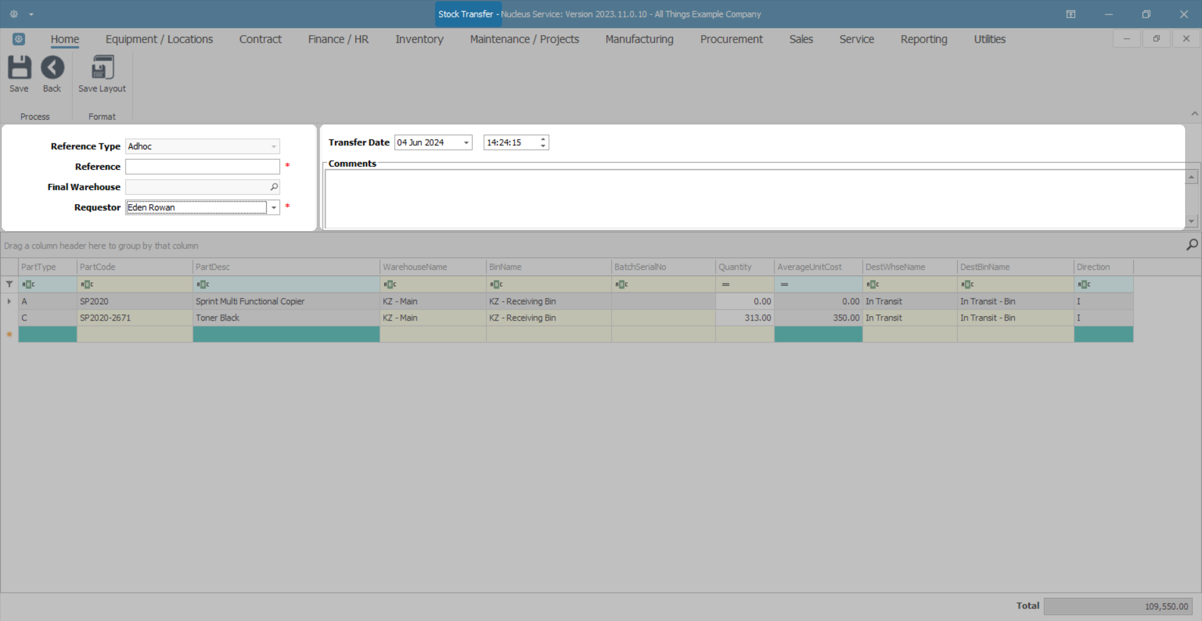Collapse the ribbon with the chevron arrow
This screenshot has height=621, width=1202.
click(x=1194, y=114)
